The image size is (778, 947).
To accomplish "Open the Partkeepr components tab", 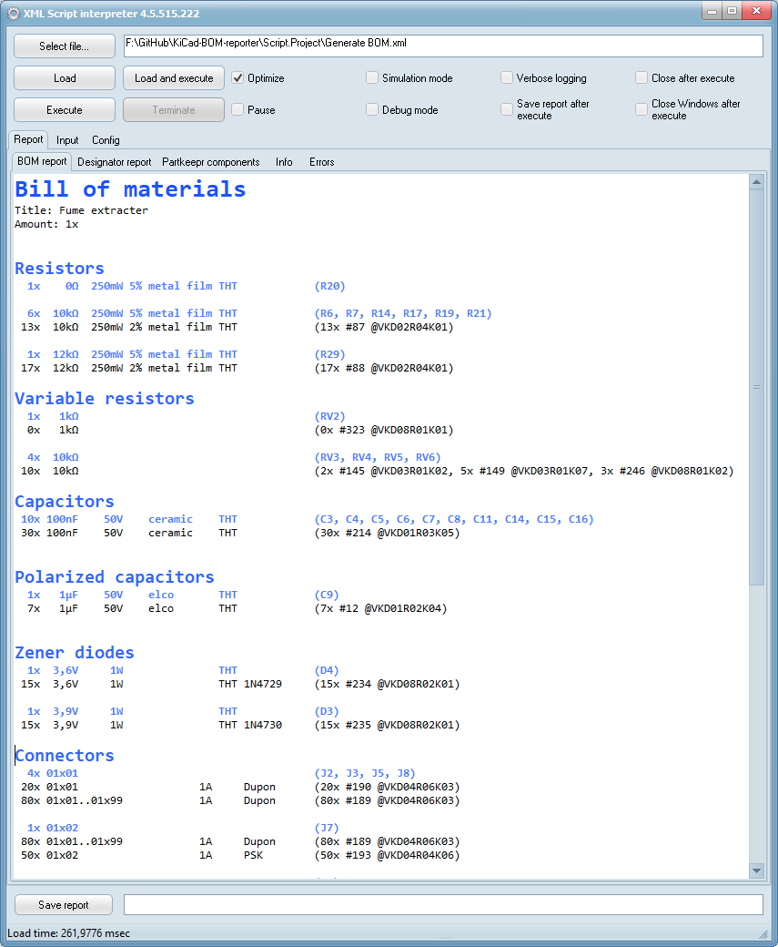I will (210, 162).
